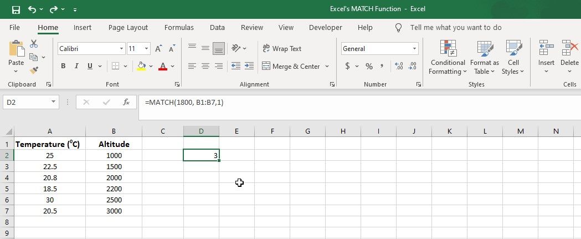Increase font size with the larger A

[x=158, y=49]
